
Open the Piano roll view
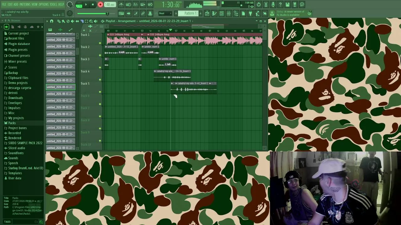click(214, 13)
